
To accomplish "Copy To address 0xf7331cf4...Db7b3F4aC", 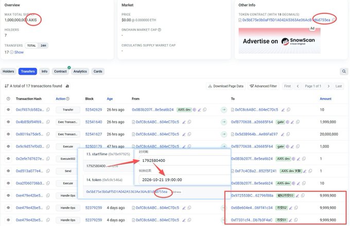I will [296, 220].
